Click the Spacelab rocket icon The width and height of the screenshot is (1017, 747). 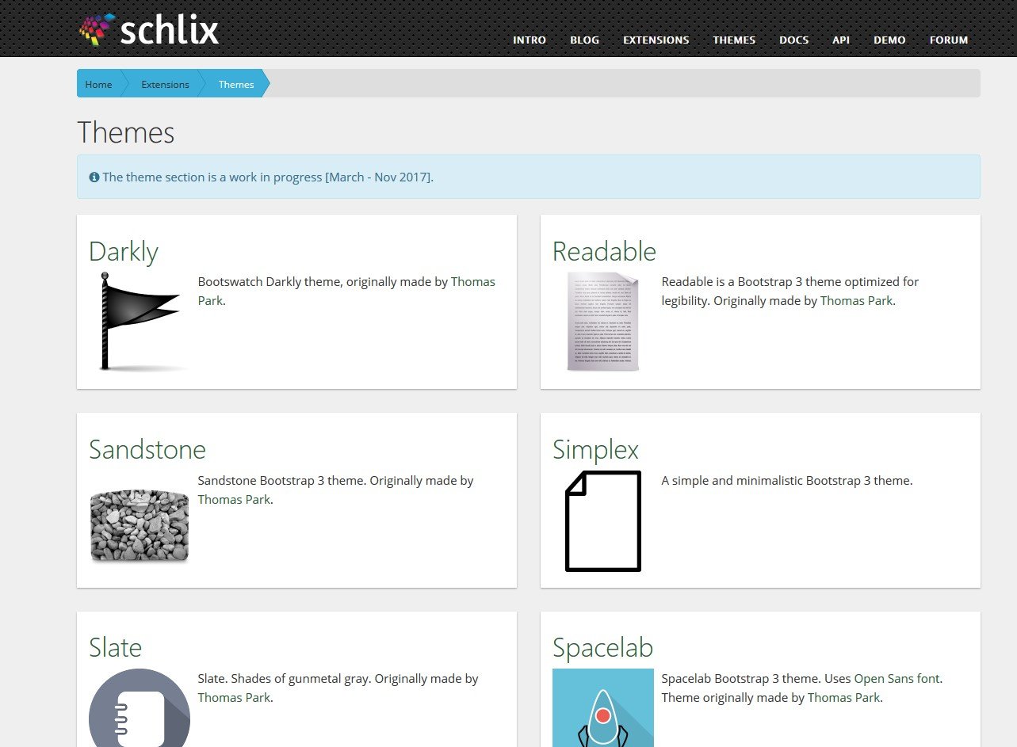tap(603, 707)
